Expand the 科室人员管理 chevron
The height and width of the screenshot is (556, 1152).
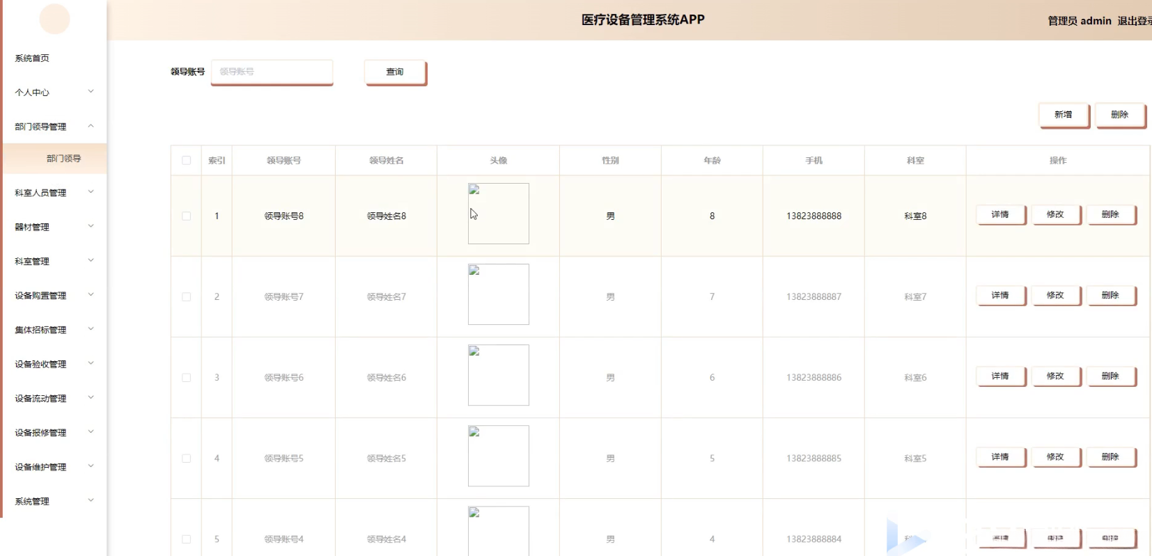point(91,191)
